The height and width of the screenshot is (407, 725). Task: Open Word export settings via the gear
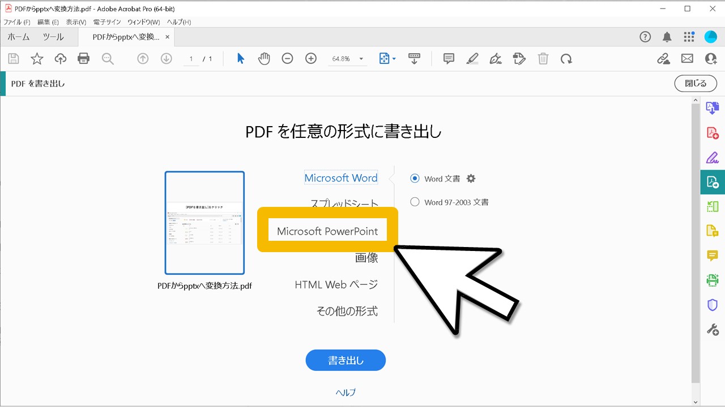point(471,178)
